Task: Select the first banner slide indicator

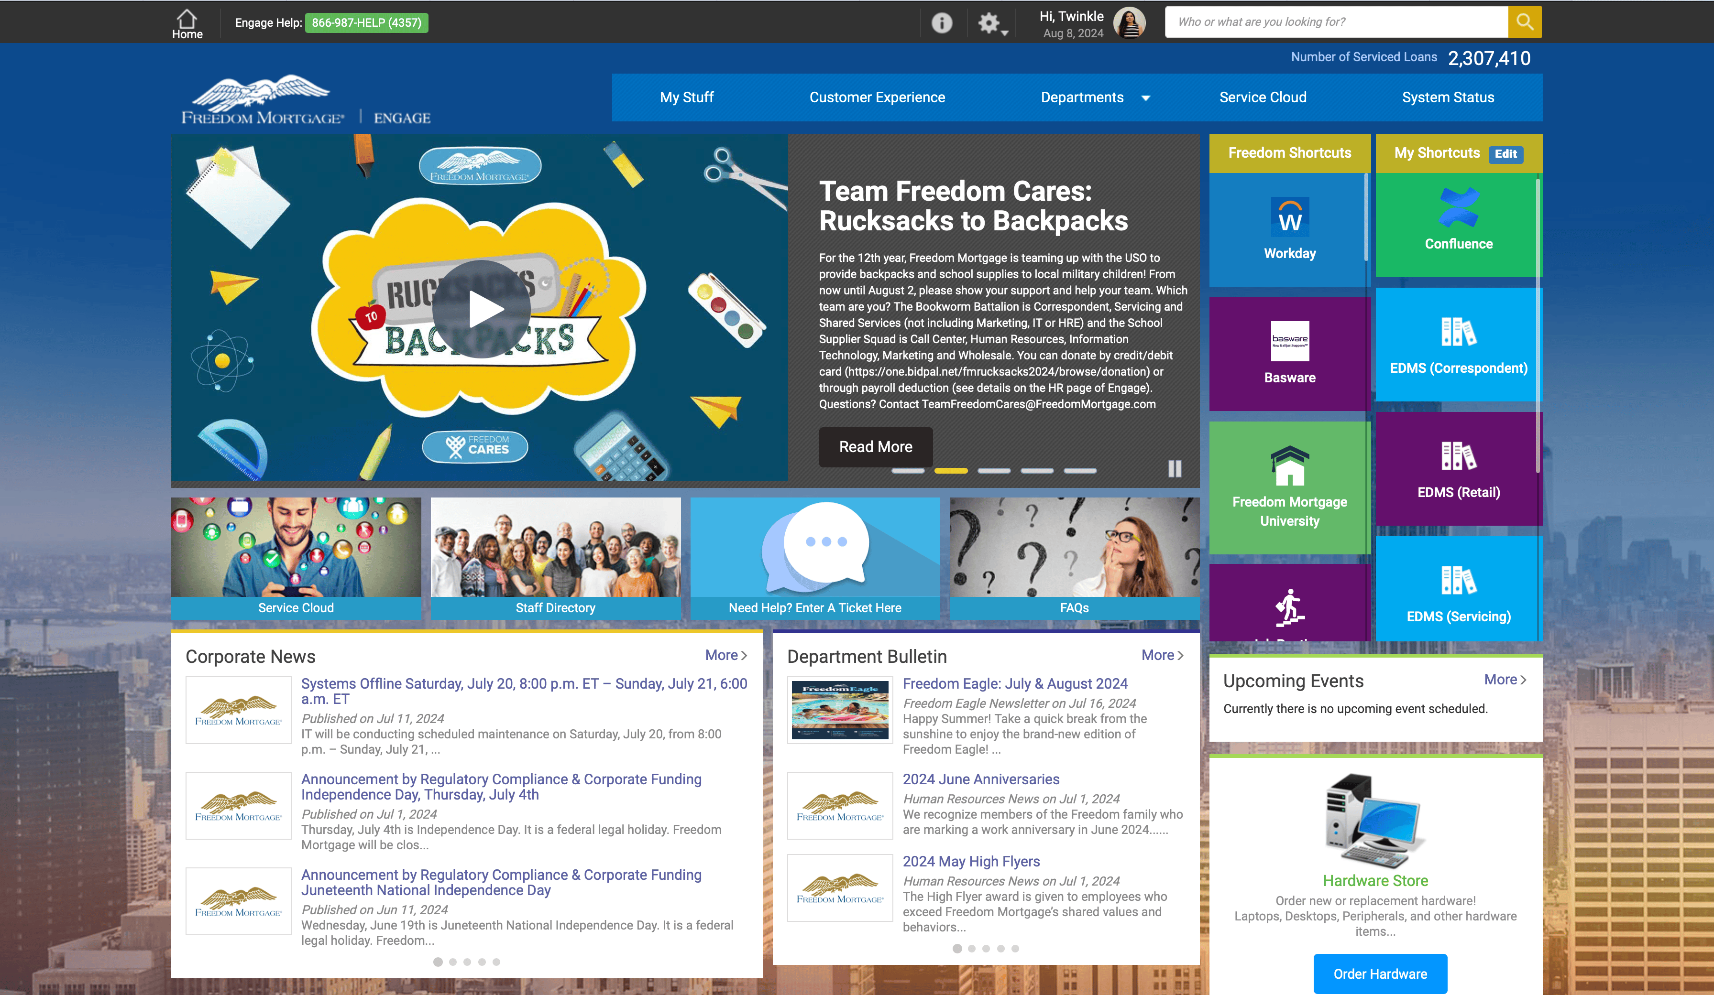Action: pyautogui.click(x=907, y=470)
